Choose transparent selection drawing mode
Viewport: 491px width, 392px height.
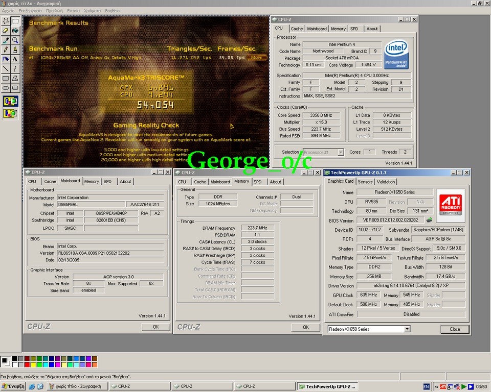click(10, 113)
